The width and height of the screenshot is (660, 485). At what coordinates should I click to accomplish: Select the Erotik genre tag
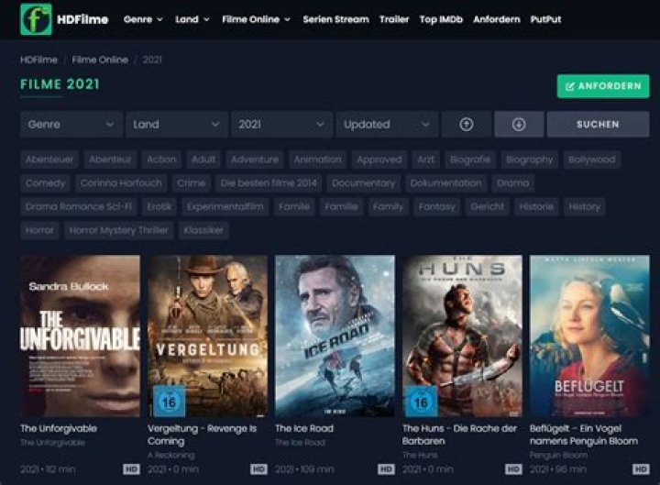click(x=159, y=206)
